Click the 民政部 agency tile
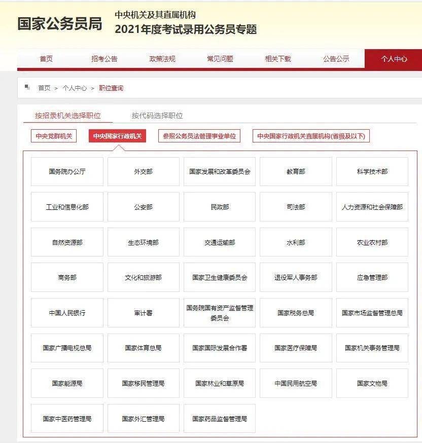Viewport: 422px width, 443px height. pos(220,207)
